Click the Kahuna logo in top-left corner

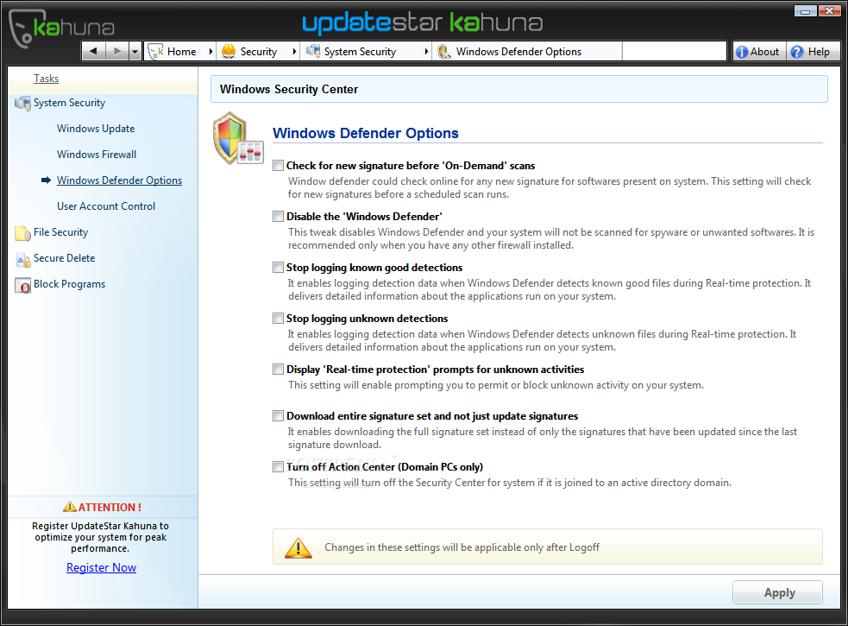tap(61, 27)
